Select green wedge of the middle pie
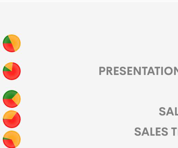The width and height of the screenshot is (178, 148). [x=9, y=95]
